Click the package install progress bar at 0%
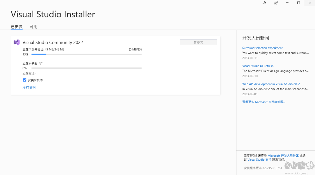Viewport: 315px width, 175px height. [x=86, y=68]
